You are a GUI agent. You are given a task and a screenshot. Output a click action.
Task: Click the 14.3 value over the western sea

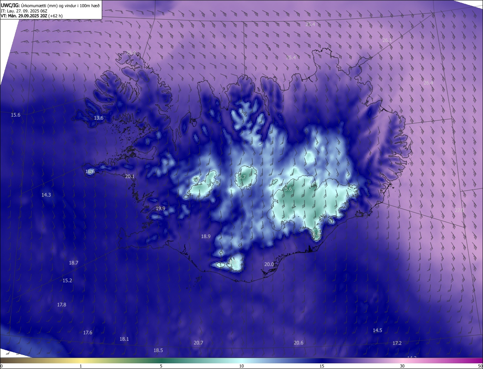(x=46, y=195)
